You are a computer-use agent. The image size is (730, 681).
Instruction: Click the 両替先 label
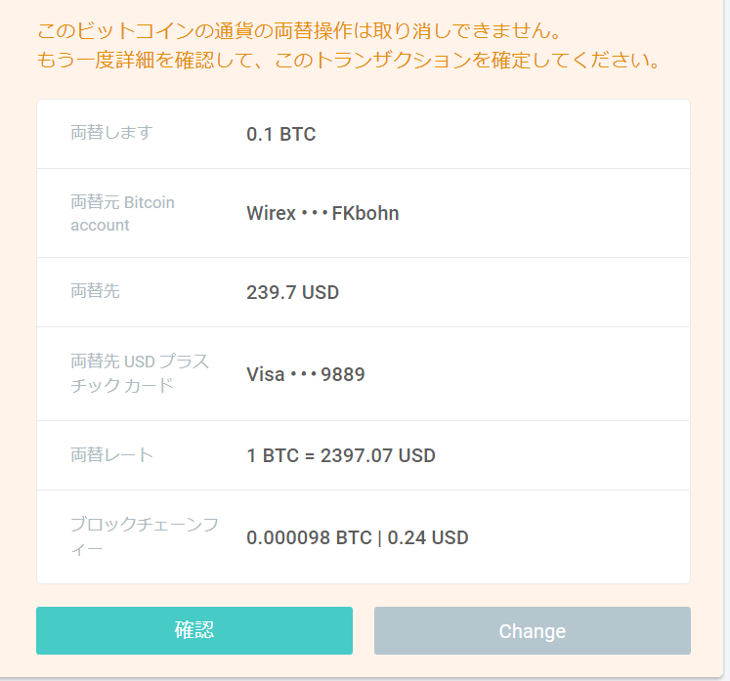pyautogui.click(x=96, y=291)
